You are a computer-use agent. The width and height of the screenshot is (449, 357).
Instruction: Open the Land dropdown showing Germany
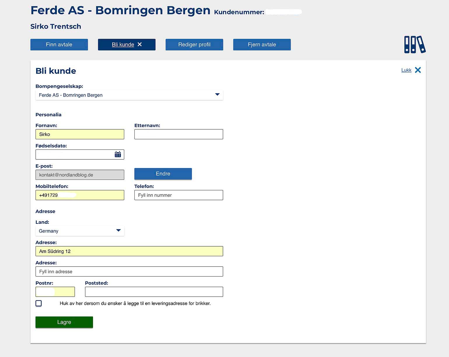click(x=80, y=231)
